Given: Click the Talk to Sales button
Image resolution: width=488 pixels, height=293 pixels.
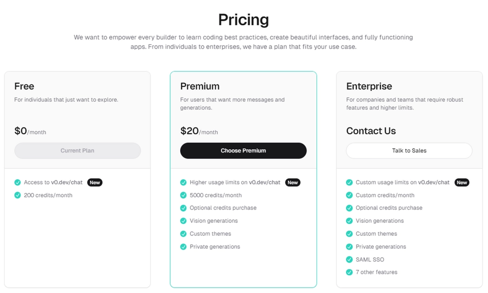Looking at the screenshot, I should (409, 151).
